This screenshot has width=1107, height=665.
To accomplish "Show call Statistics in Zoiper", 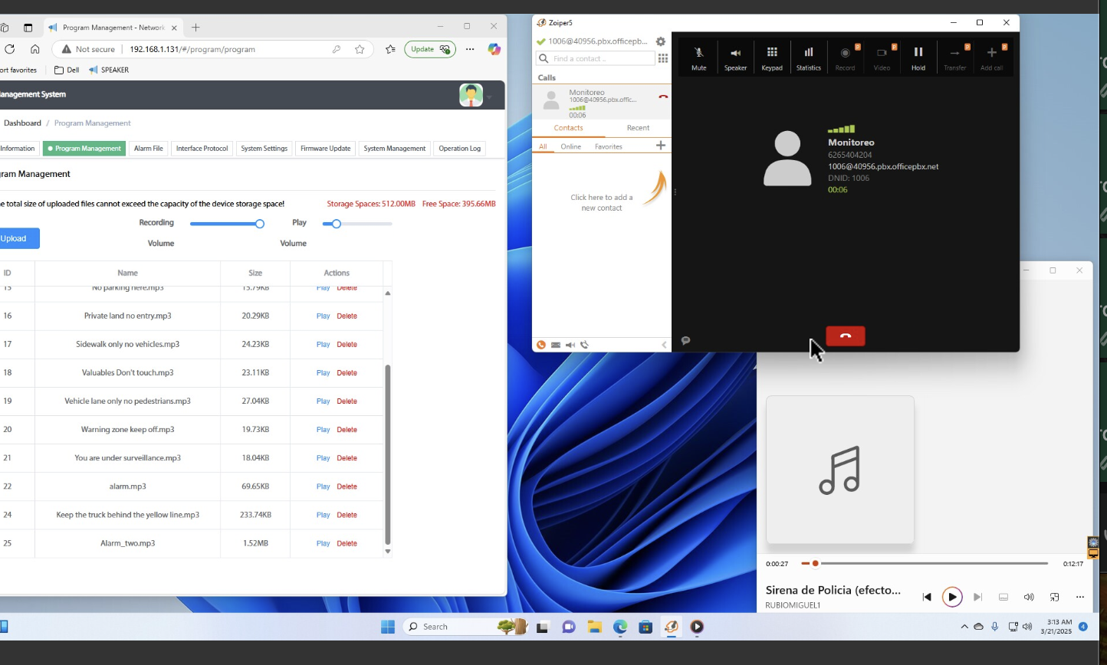I will (809, 57).
